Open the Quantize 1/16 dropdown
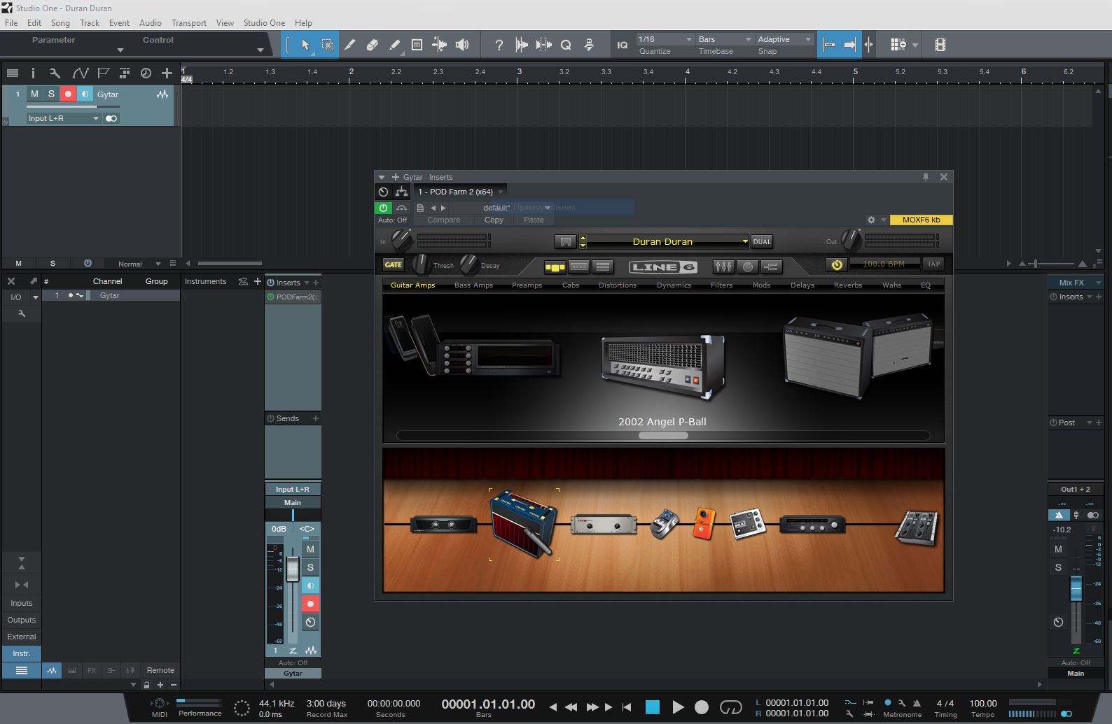 coord(664,39)
